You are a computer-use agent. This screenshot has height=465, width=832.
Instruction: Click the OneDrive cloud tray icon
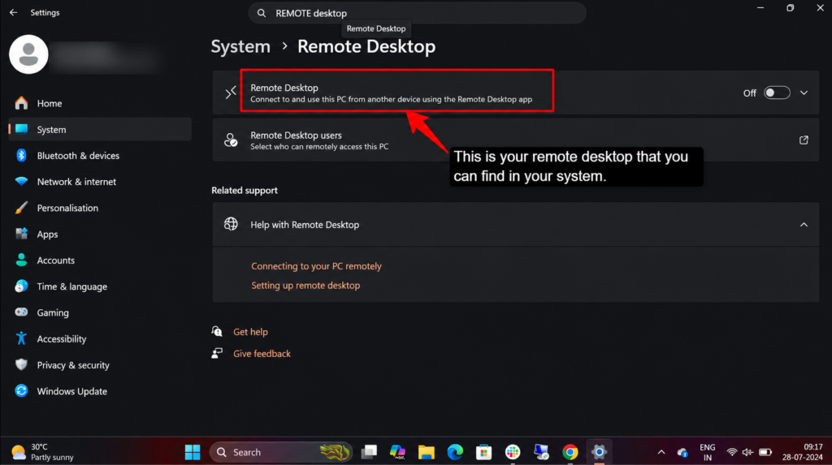pyautogui.click(x=682, y=453)
